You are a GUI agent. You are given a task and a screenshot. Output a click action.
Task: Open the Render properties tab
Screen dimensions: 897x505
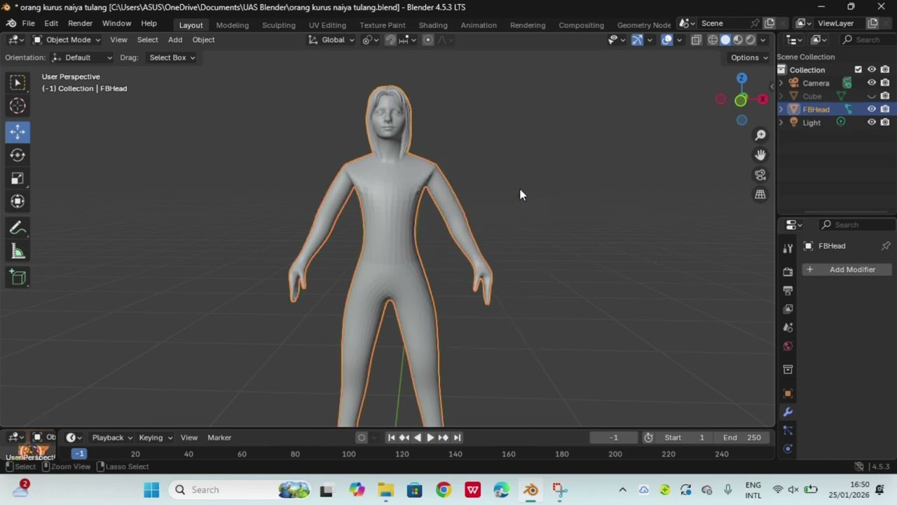pos(788,271)
